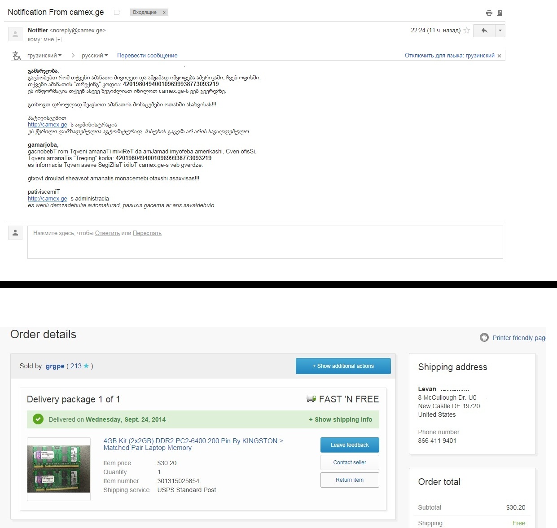Click New Castle DE 19720 address line
This screenshot has width=557, height=528.
[x=449, y=406]
